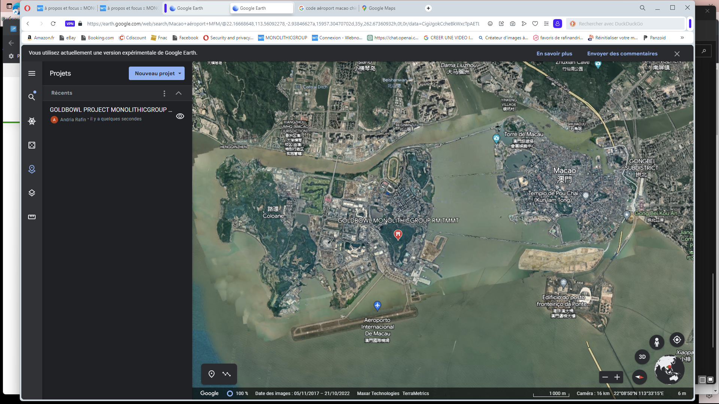Image resolution: width=719 pixels, height=404 pixels.
Task: Click browser Back arrow
Action: click(28, 24)
